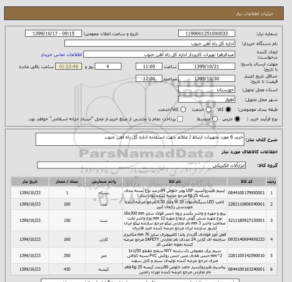Click unit cell متر in row 5
Viewport: 292px width, 282px height.
pos(104,256)
